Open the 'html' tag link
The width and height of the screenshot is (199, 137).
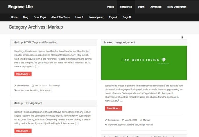[x=42, y=90]
